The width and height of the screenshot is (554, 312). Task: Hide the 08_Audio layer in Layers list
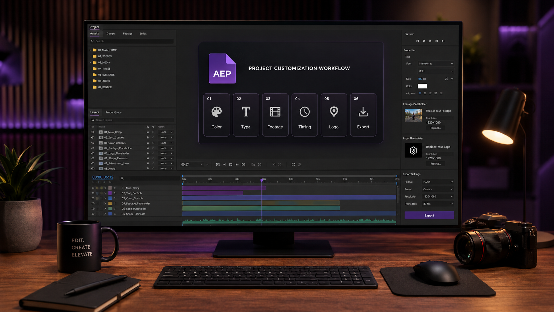pyautogui.click(x=93, y=169)
